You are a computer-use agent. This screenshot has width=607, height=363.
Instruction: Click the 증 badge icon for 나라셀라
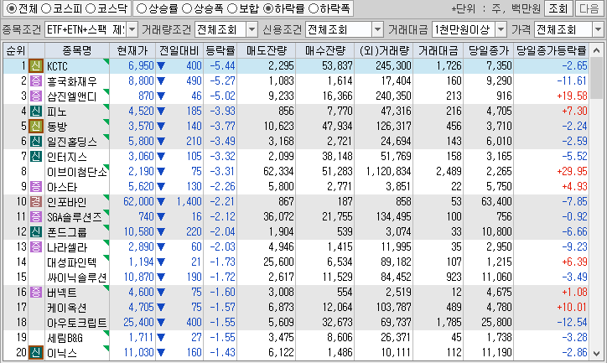(36, 247)
